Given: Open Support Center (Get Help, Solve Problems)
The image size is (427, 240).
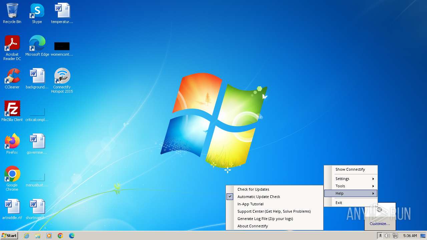Looking at the screenshot, I should 275,211.
